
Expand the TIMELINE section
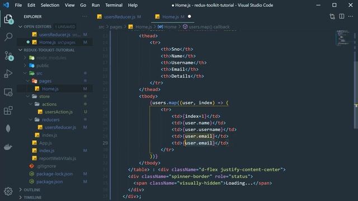(x=20, y=197)
